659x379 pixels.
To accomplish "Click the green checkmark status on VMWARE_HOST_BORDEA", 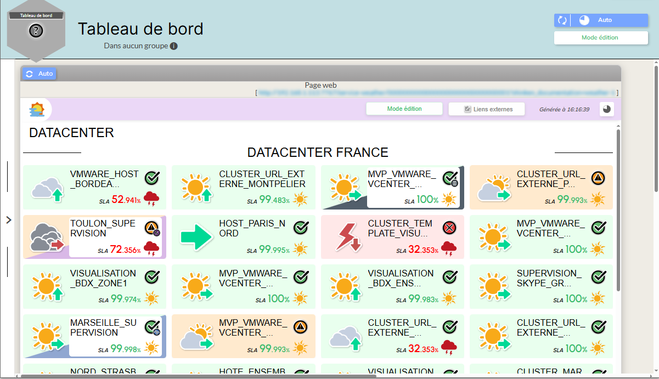I will click(152, 178).
